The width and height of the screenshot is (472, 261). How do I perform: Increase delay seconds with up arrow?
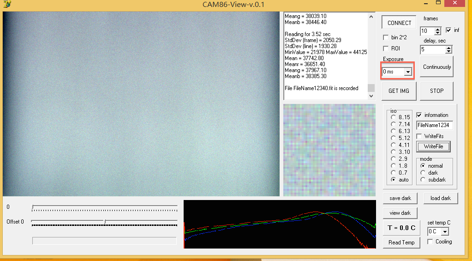tap(448, 48)
